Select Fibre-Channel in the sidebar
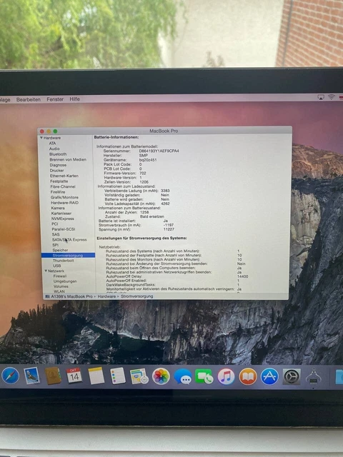343x457 pixels. tap(63, 186)
